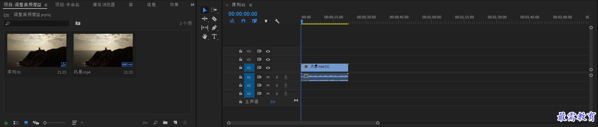Solo track A1
This screenshot has height=127, width=598.
277,77
